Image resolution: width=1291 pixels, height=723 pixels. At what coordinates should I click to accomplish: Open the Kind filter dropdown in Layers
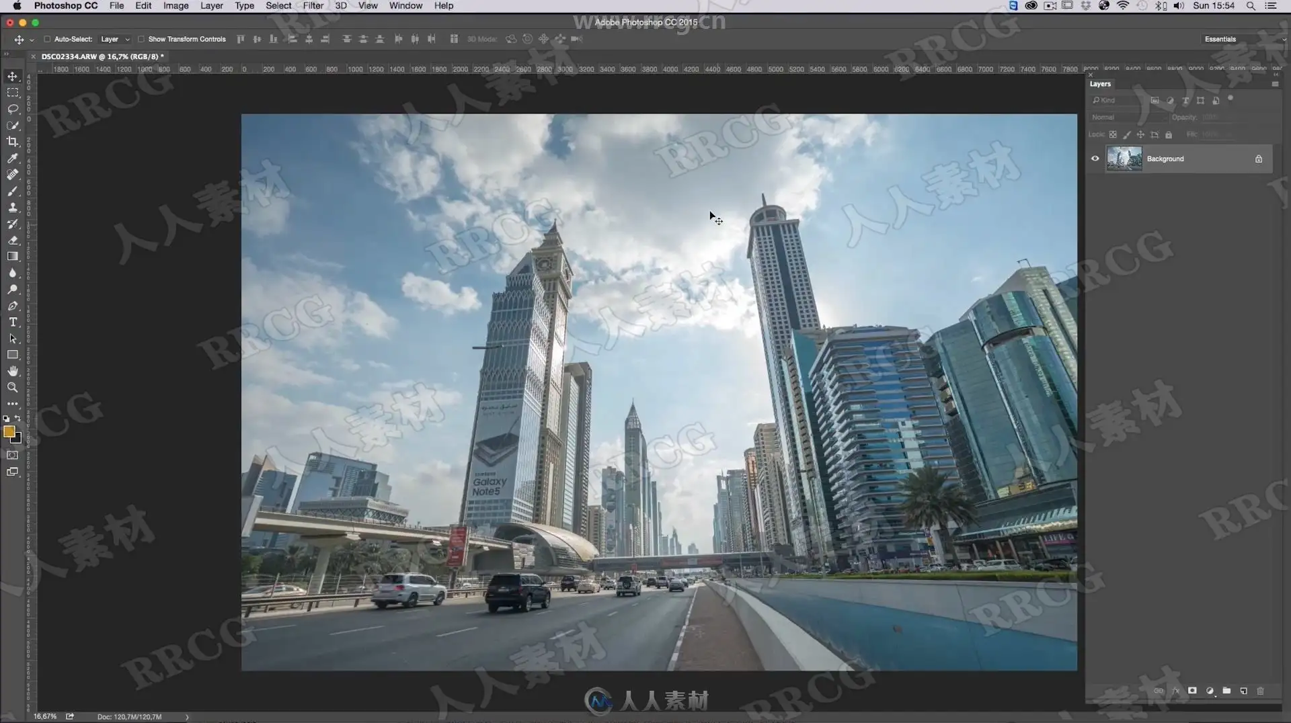click(1118, 100)
